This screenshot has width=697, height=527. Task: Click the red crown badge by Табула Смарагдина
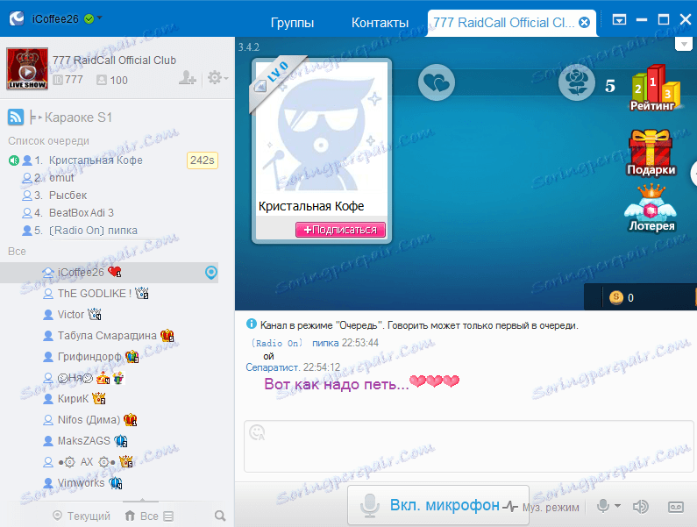(167, 335)
